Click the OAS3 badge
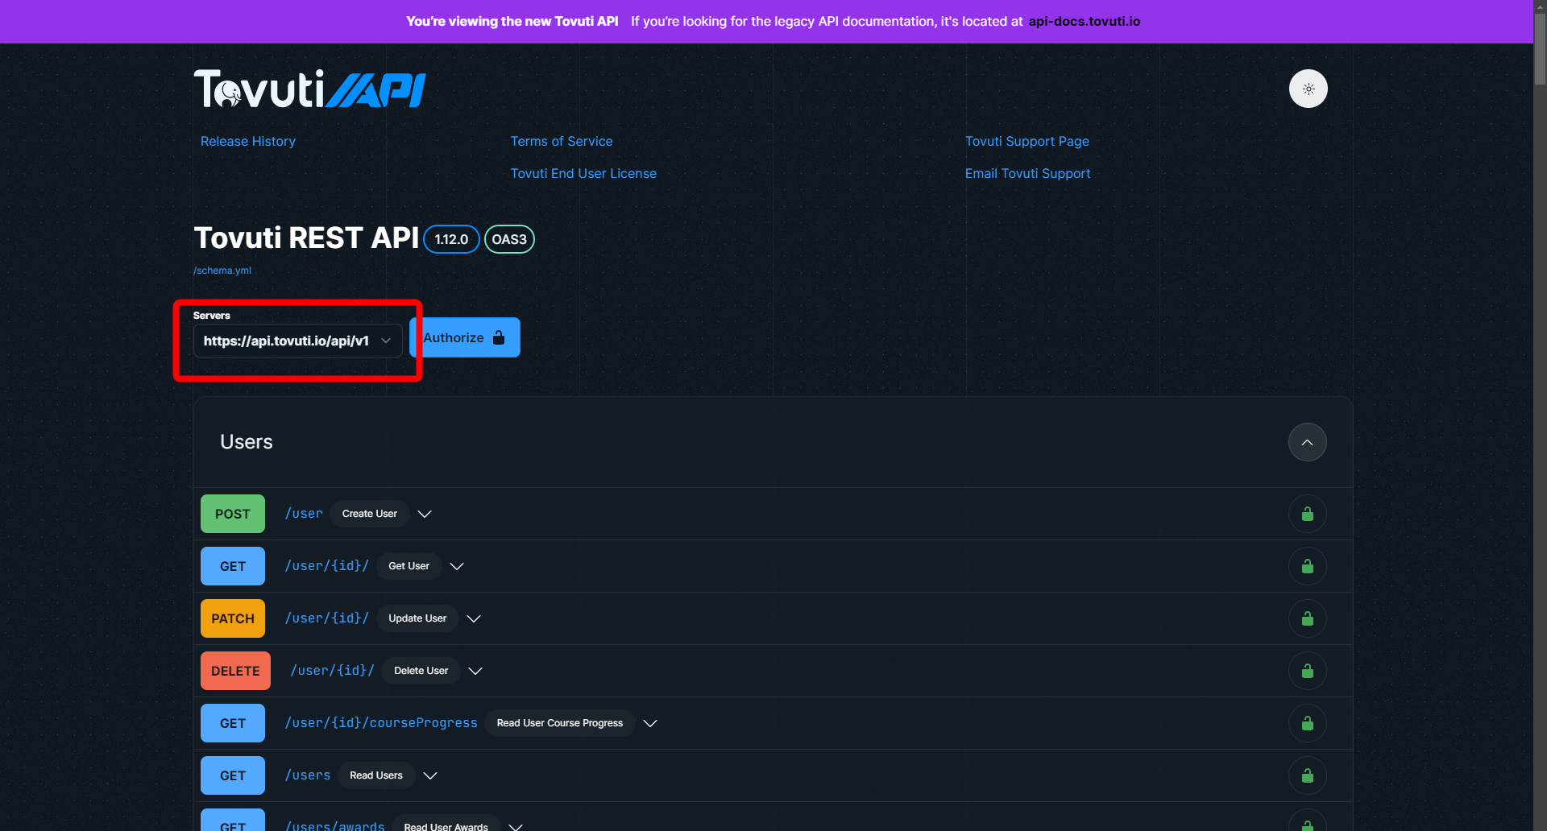This screenshot has height=831, width=1547. [509, 239]
